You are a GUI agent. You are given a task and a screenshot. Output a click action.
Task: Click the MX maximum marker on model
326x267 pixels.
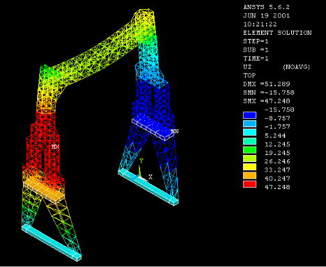(55, 147)
